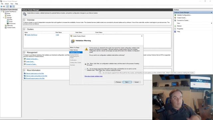Viewport: 213px width, 120px height.
Task: Open the View menu in menu bar
Action: point(12,4)
